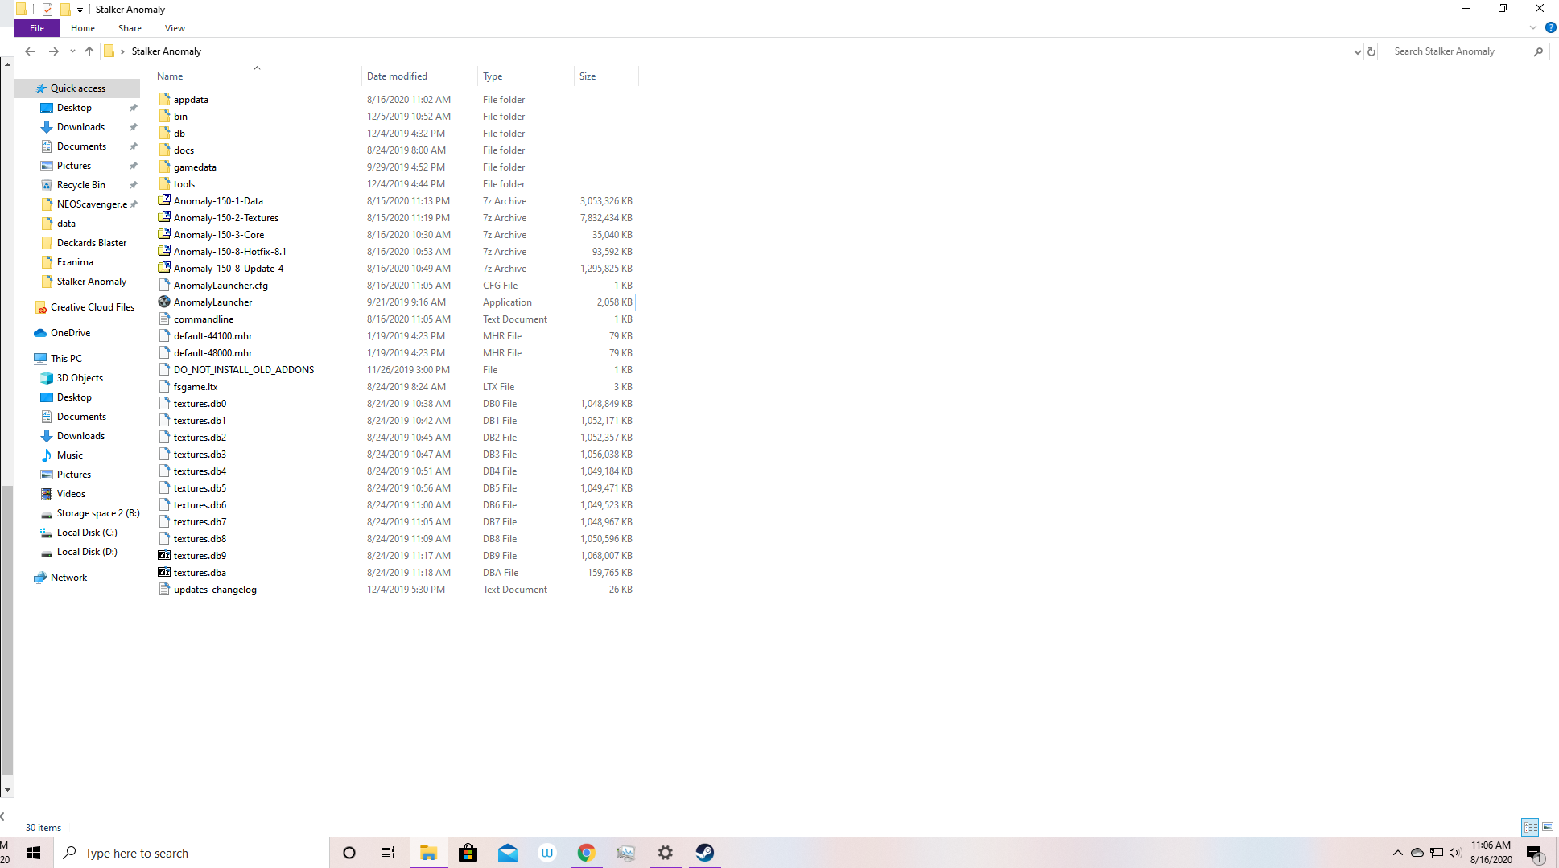1559x868 pixels.
Task: Open the Share ribbon tab
Action: tap(130, 28)
